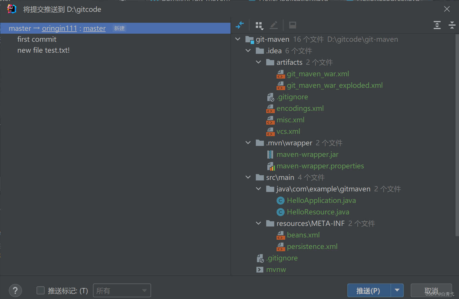Click the IntelliJ IDEA logo icon
This screenshot has height=299, width=459.
[x=12, y=9]
